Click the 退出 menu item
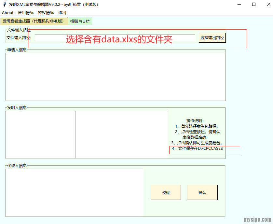Image resolution: width=273 pixels, height=224 pixels. coord(62,13)
